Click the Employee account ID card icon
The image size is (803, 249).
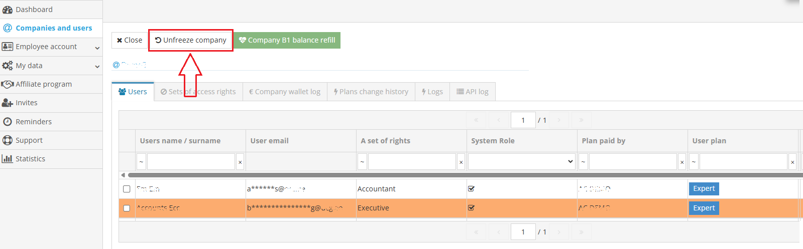tap(8, 47)
